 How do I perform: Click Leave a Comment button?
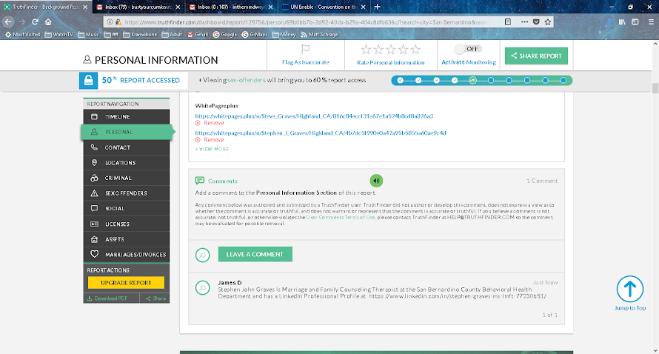coord(255,254)
